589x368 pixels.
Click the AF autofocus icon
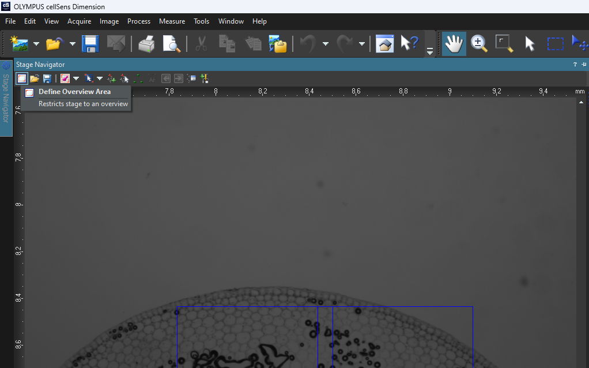(152, 78)
